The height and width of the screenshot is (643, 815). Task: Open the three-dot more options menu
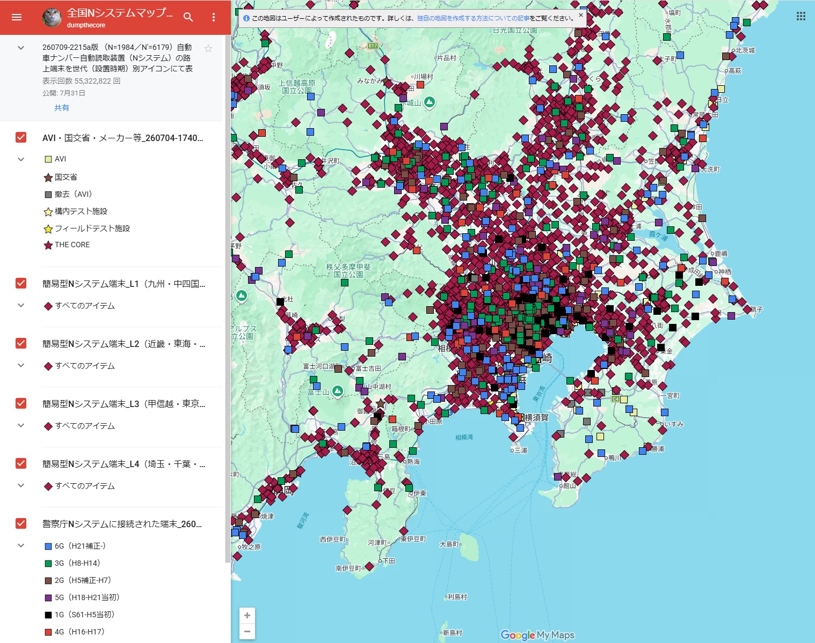214,17
